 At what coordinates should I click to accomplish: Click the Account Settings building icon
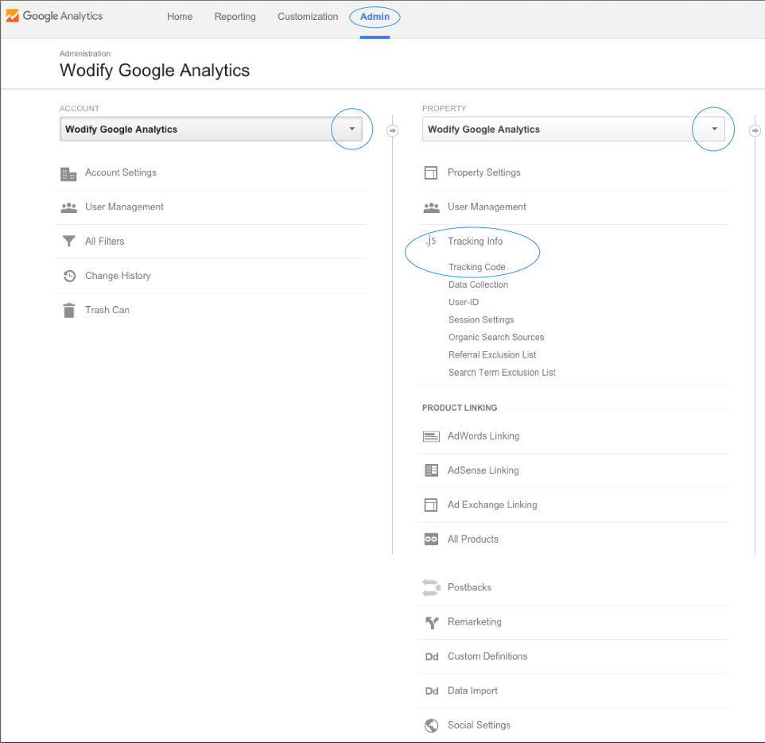click(x=68, y=173)
